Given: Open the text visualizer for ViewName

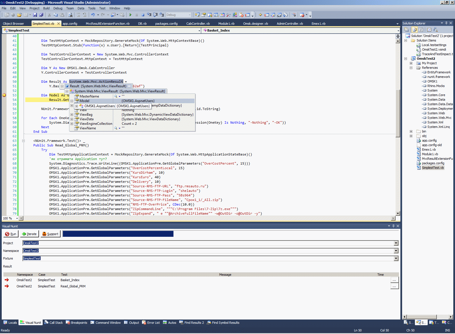Looking at the screenshot, I should [x=116, y=128].
